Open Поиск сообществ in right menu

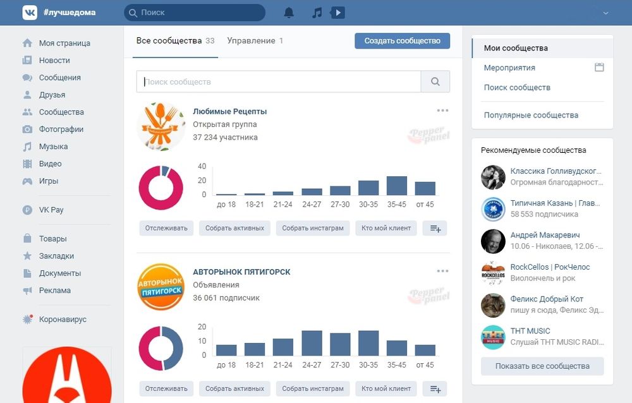click(x=517, y=87)
